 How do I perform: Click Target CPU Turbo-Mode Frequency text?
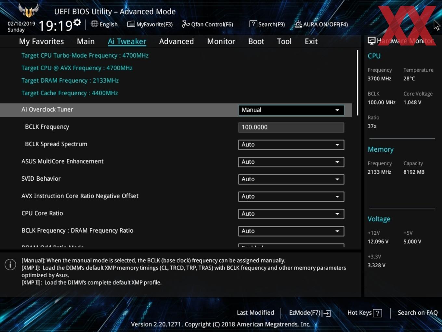tap(85, 55)
